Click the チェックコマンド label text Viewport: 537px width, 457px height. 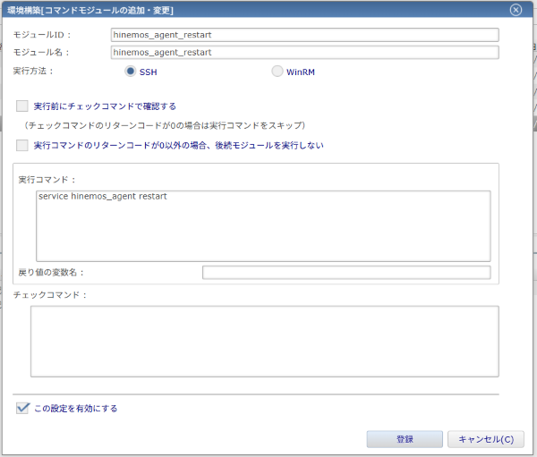click(x=50, y=294)
